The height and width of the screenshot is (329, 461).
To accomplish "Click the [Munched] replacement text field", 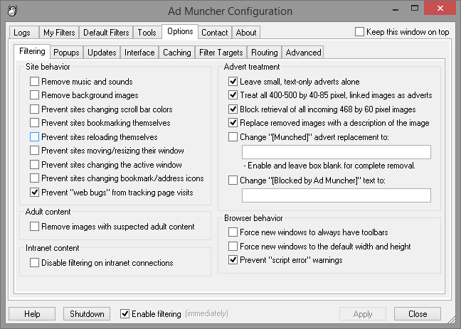I will point(337,152).
